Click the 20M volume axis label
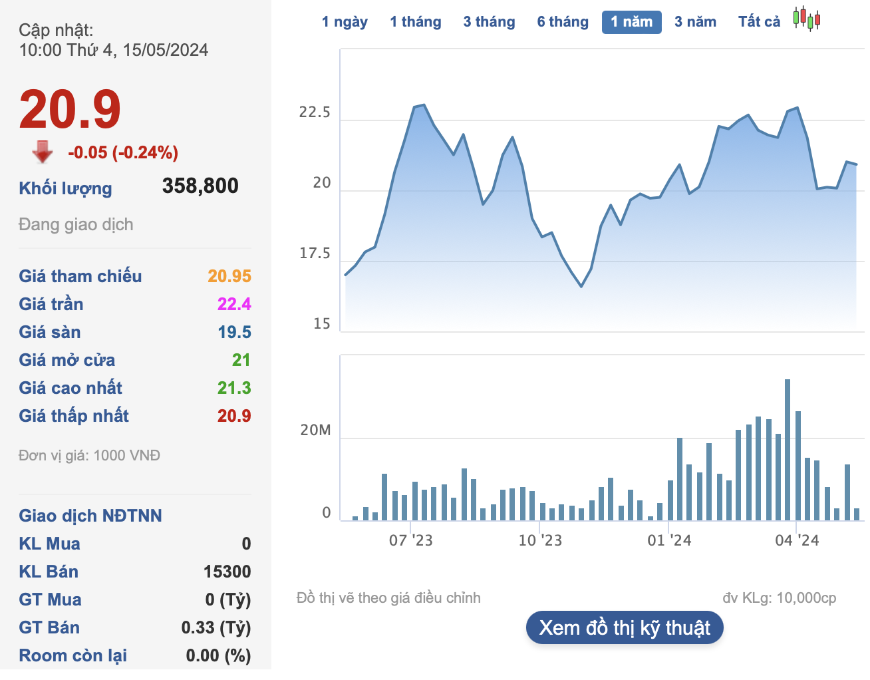This screenshot has height=680, width=870. click(315, 430)
